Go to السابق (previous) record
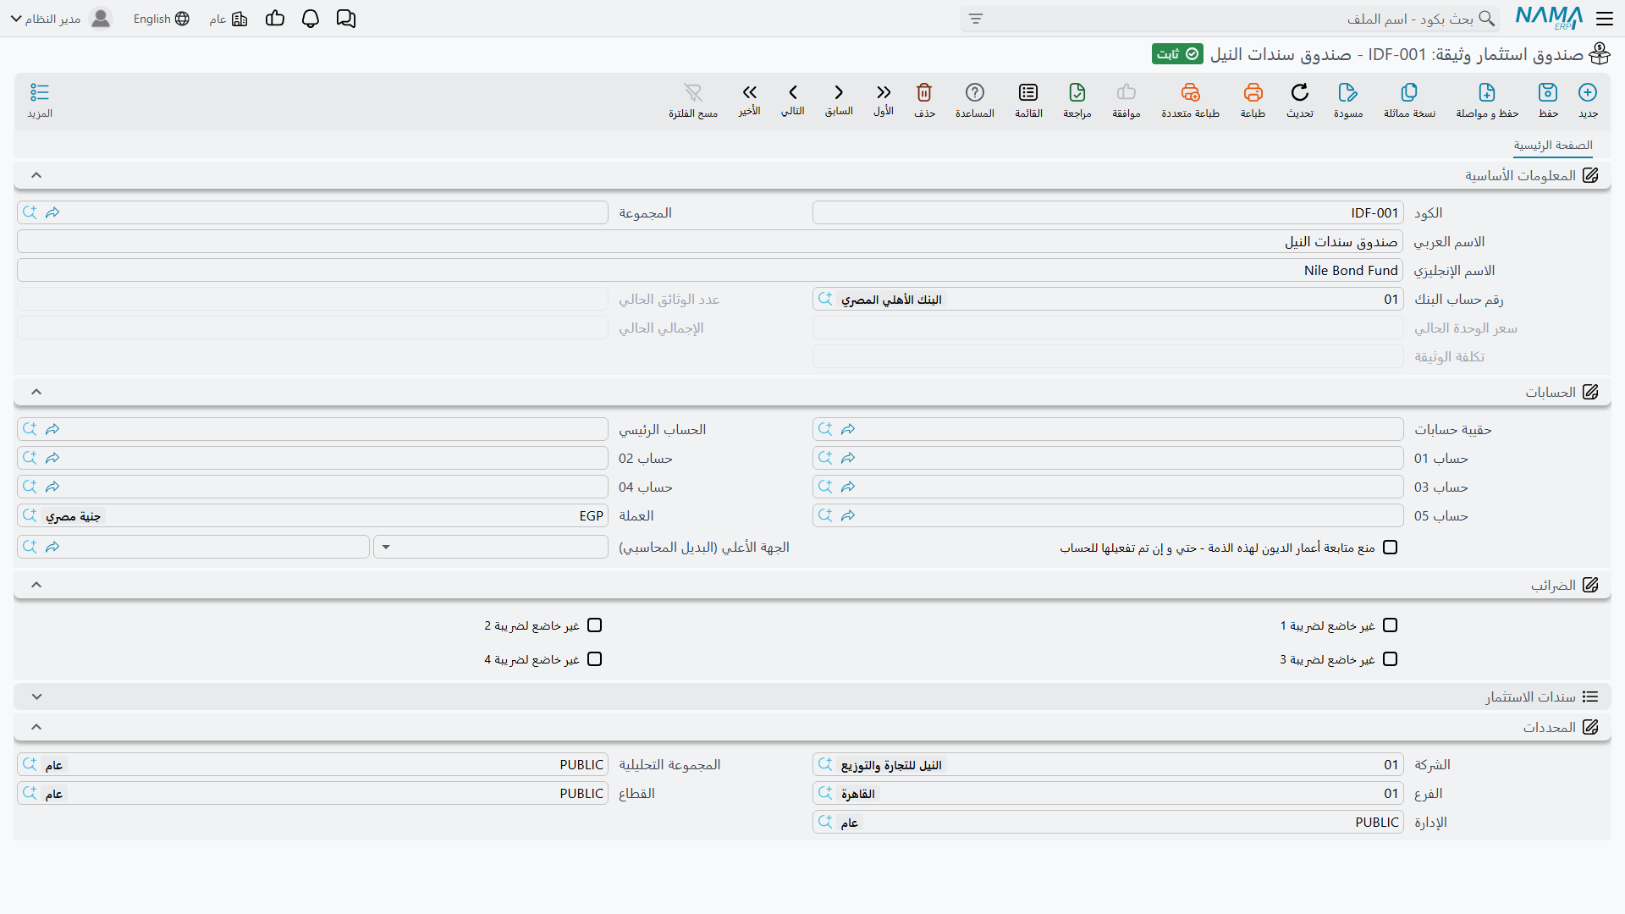1625x914 pixels. click(x=839, y=92)
